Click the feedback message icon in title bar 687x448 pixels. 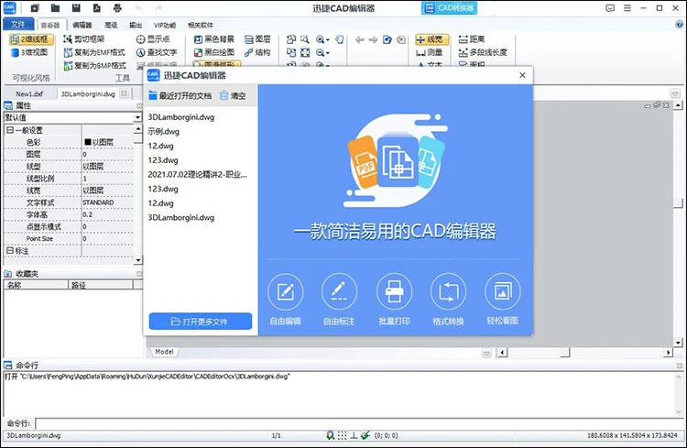(x=610, y=8)
